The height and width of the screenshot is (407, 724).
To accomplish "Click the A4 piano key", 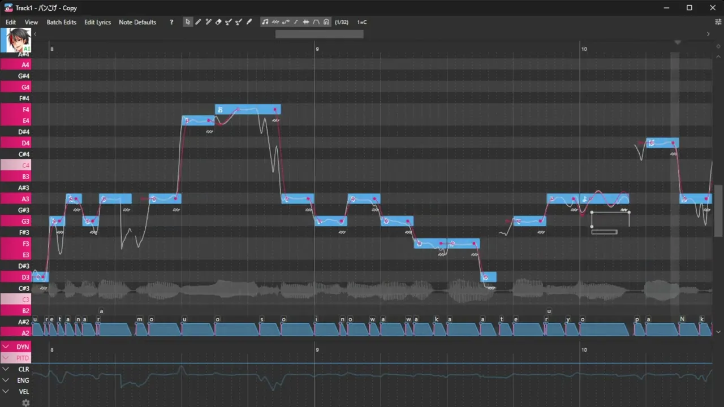I will point(16,65).
